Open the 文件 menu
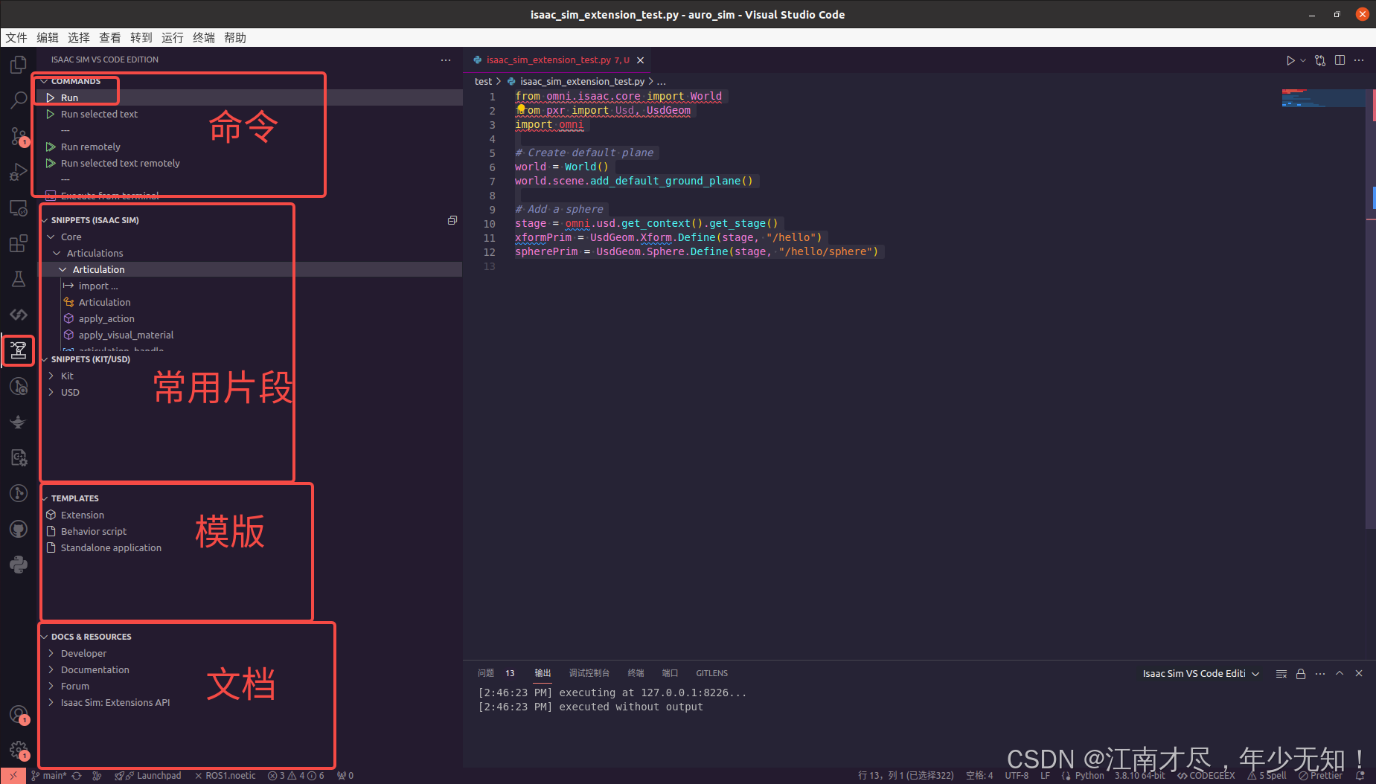This screenshot has width=1376, height=784. pyautogui.click(x=16, y=37)
